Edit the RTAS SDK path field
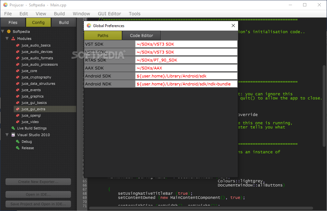The image size is (327, 211). coord(186,60)
